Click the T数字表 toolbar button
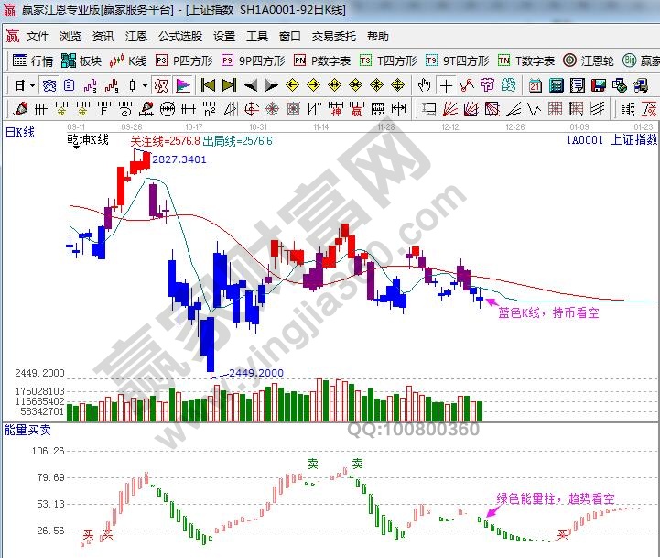The width and height of the screenshot is (660, 558). point(526,60)
